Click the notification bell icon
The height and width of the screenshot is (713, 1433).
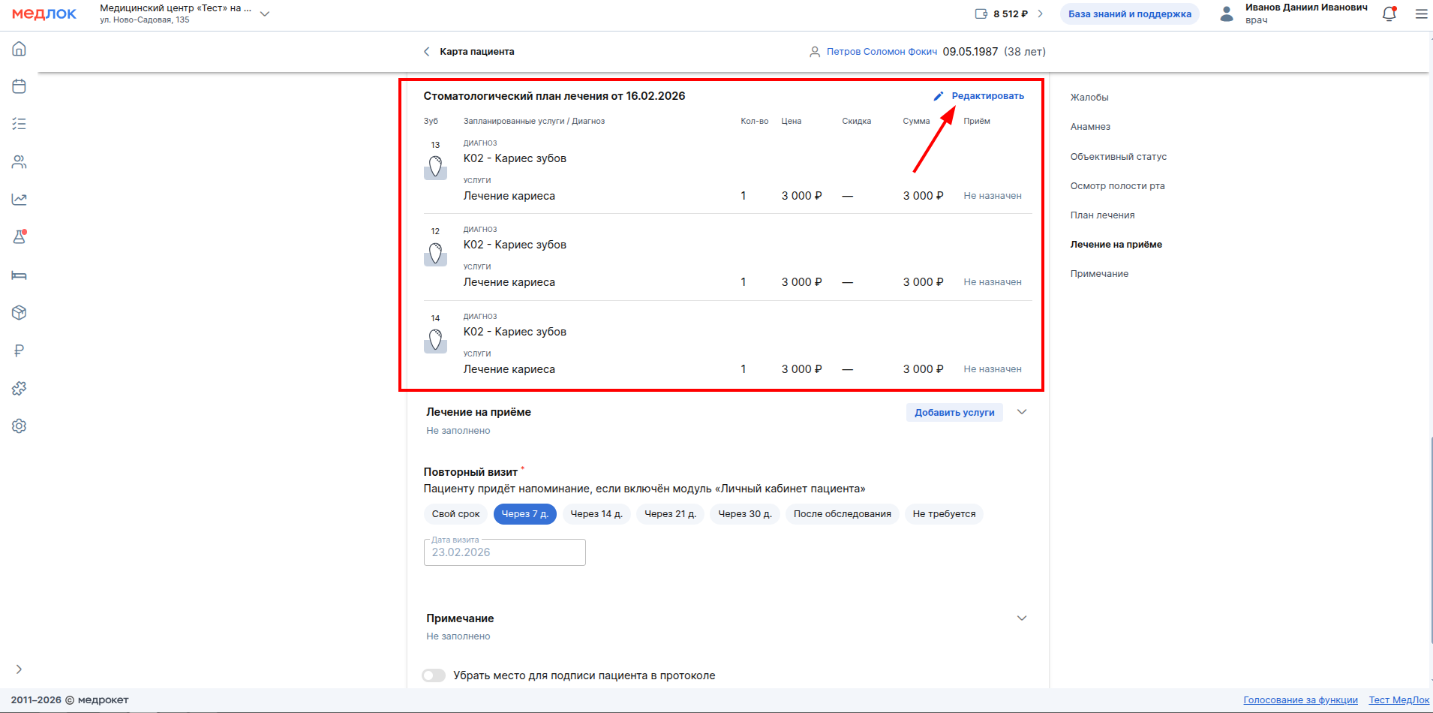coord(1389,14)
